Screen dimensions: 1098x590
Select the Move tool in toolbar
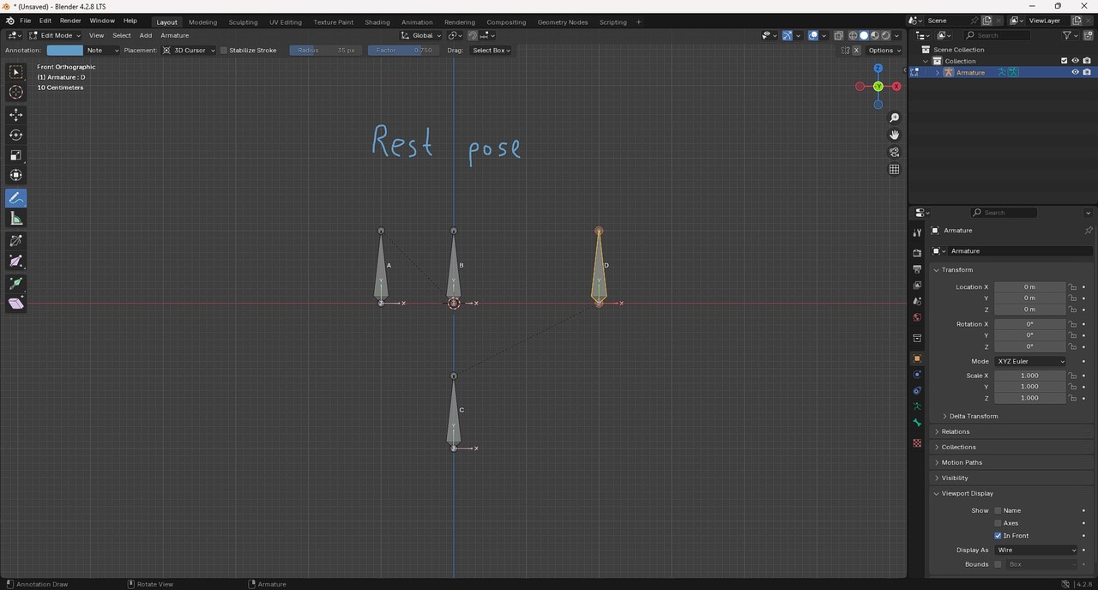coord(15,114)
